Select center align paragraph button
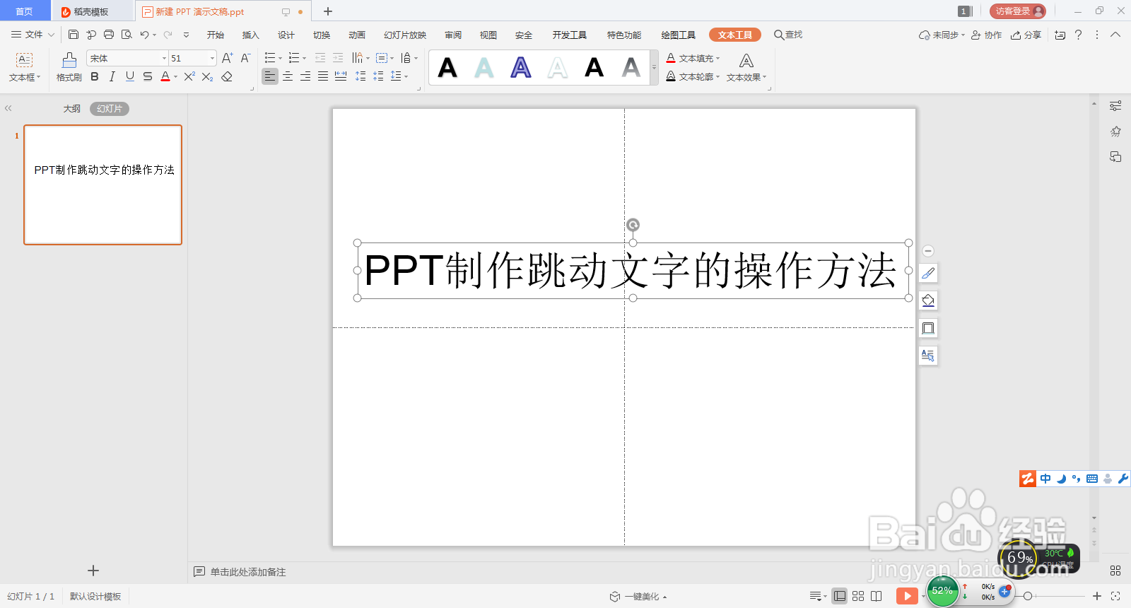The width and height of the screenshot is (1131, 608). [288, 76]
